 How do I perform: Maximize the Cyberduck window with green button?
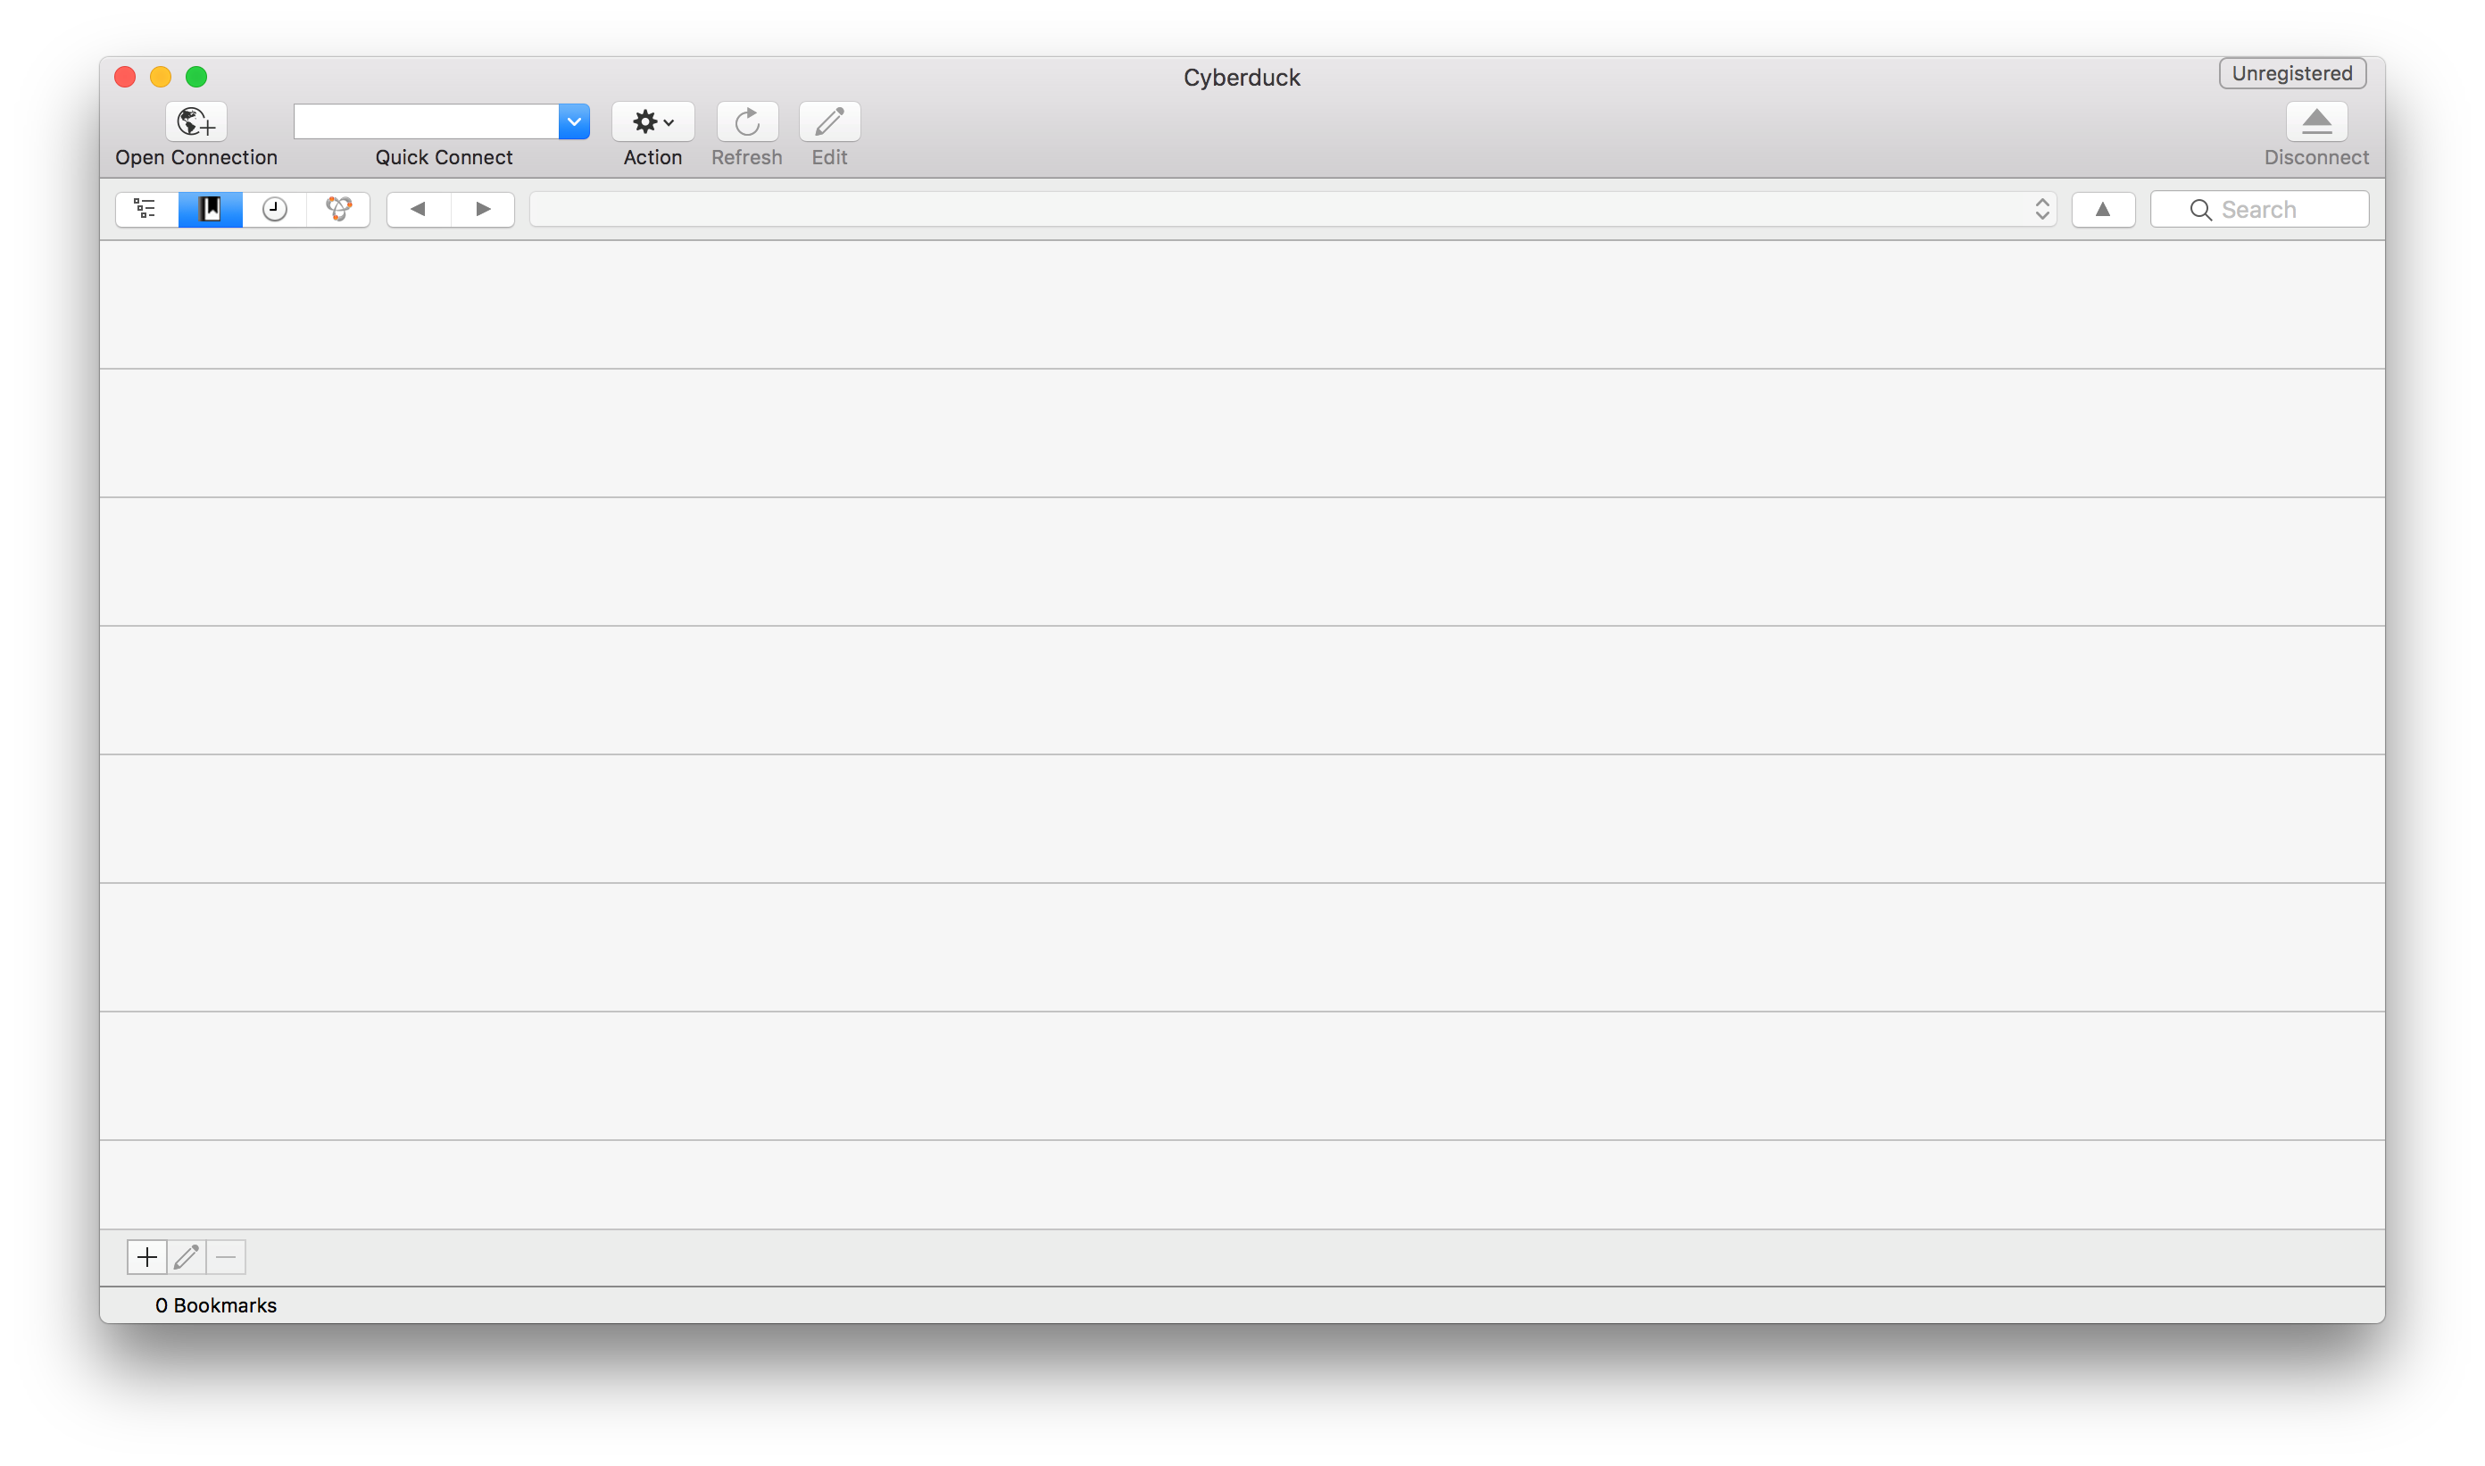(x=196, y=76)
